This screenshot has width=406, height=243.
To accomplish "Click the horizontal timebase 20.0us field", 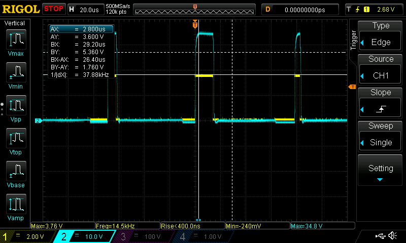I will coord(86,10).
